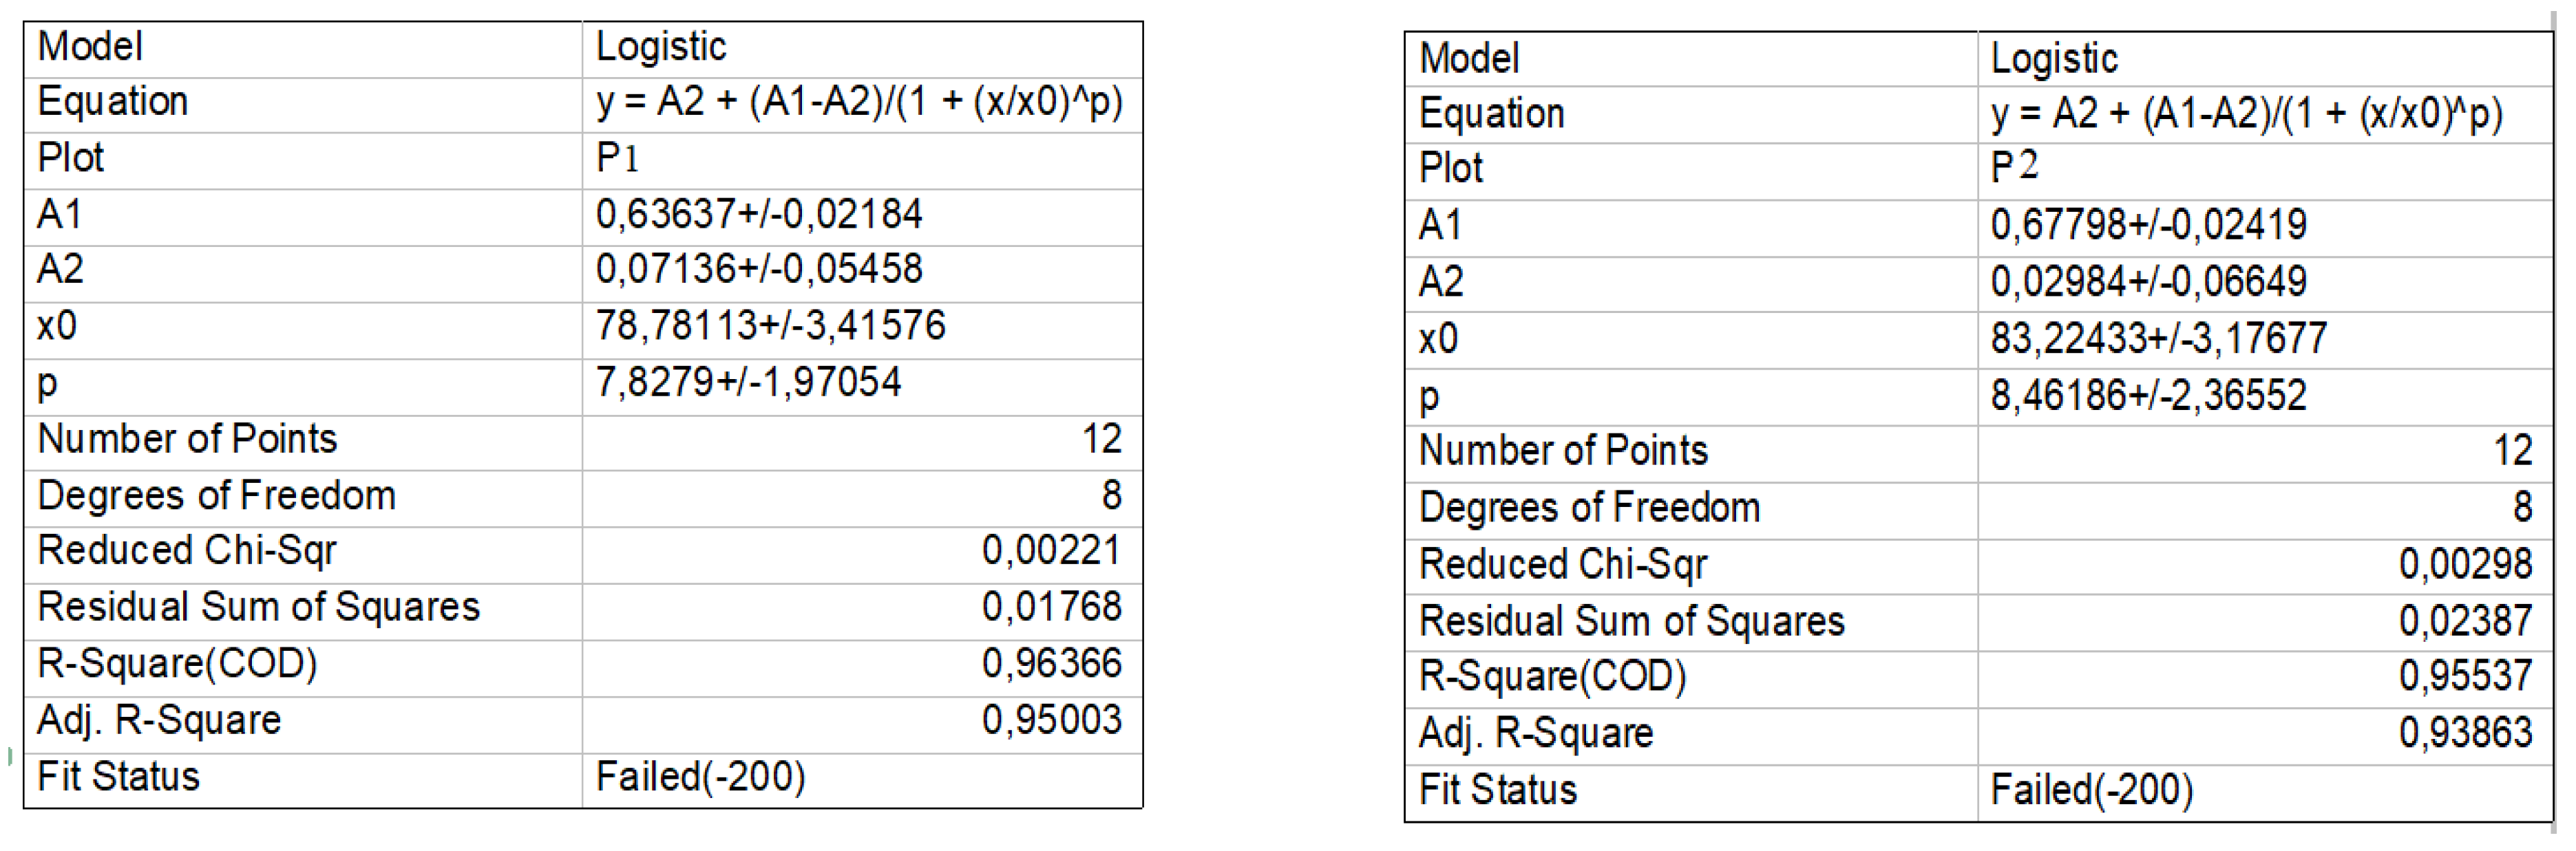This screenshot has height=851, width=2576.
Task: Select Reduced Chi-Sqr value 0,00221
Action: point(1050,551)
